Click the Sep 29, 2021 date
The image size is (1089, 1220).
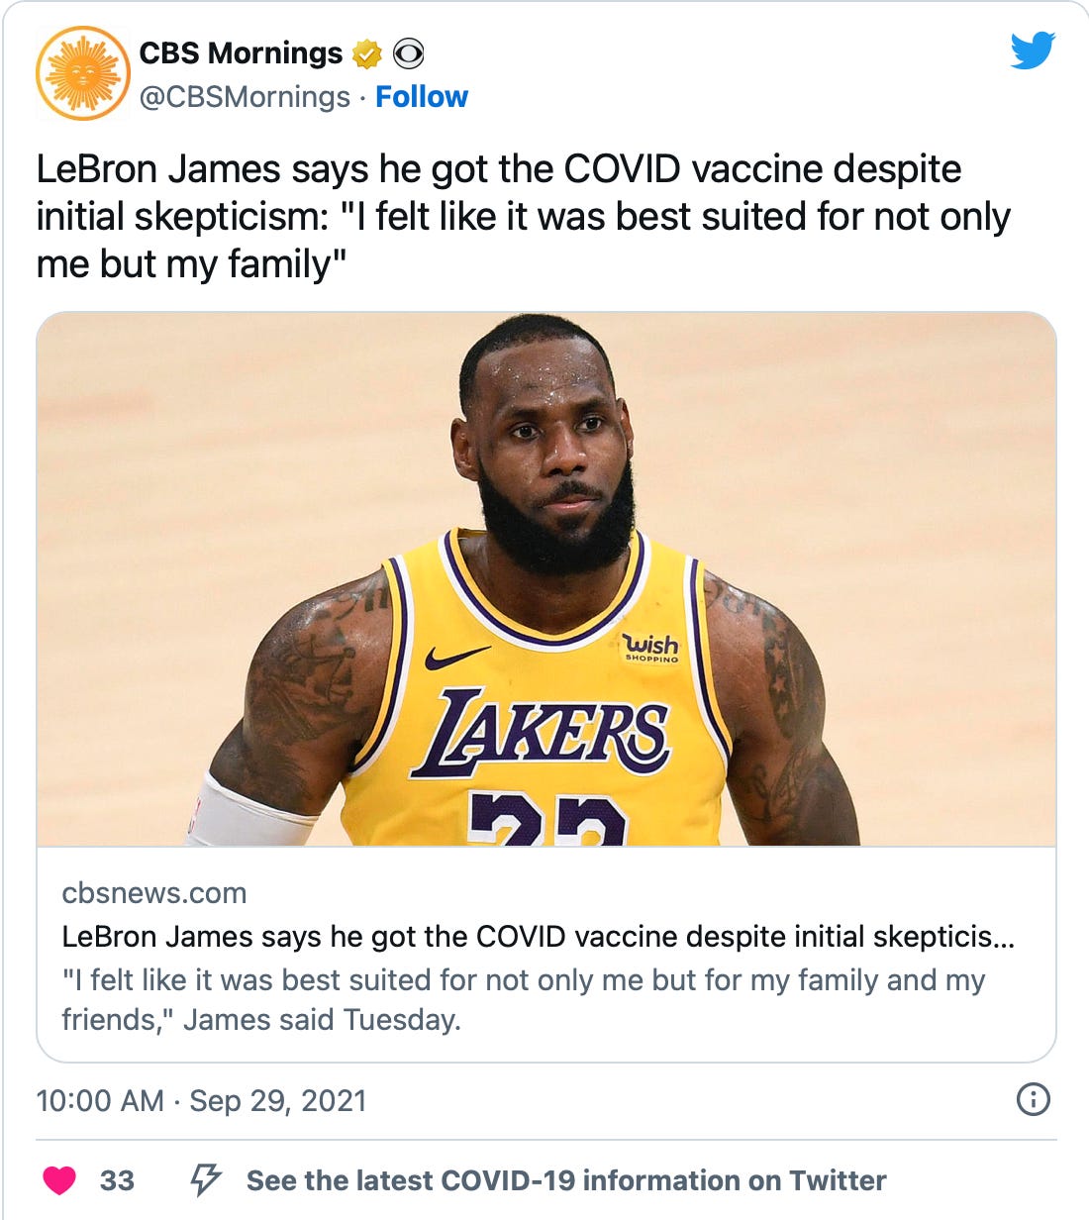(278, 1100)
